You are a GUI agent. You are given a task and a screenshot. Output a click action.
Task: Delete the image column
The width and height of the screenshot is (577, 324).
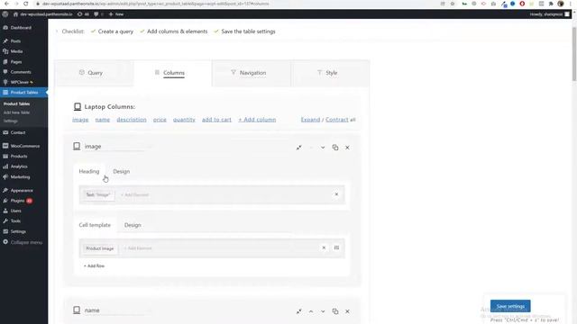[347, 148]
